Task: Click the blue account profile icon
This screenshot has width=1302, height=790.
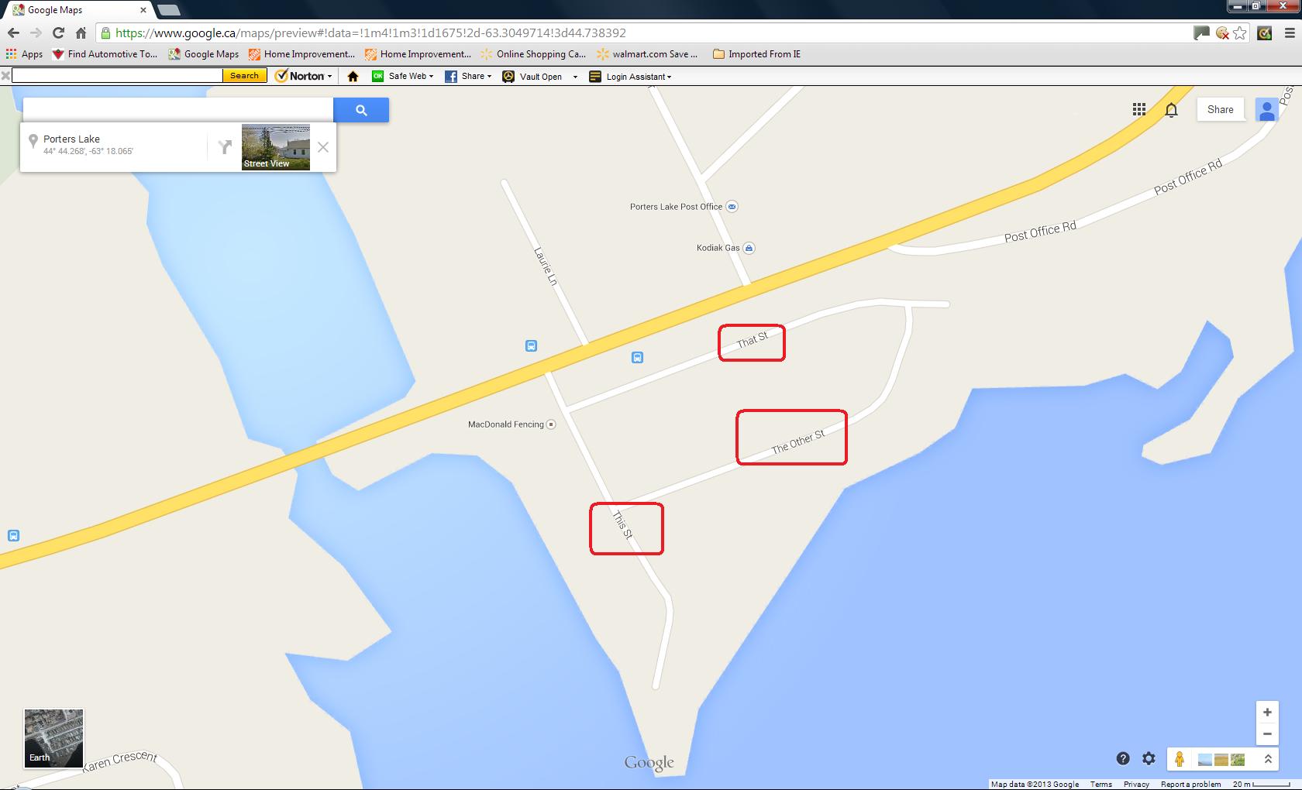Action: coord(1266,110)
